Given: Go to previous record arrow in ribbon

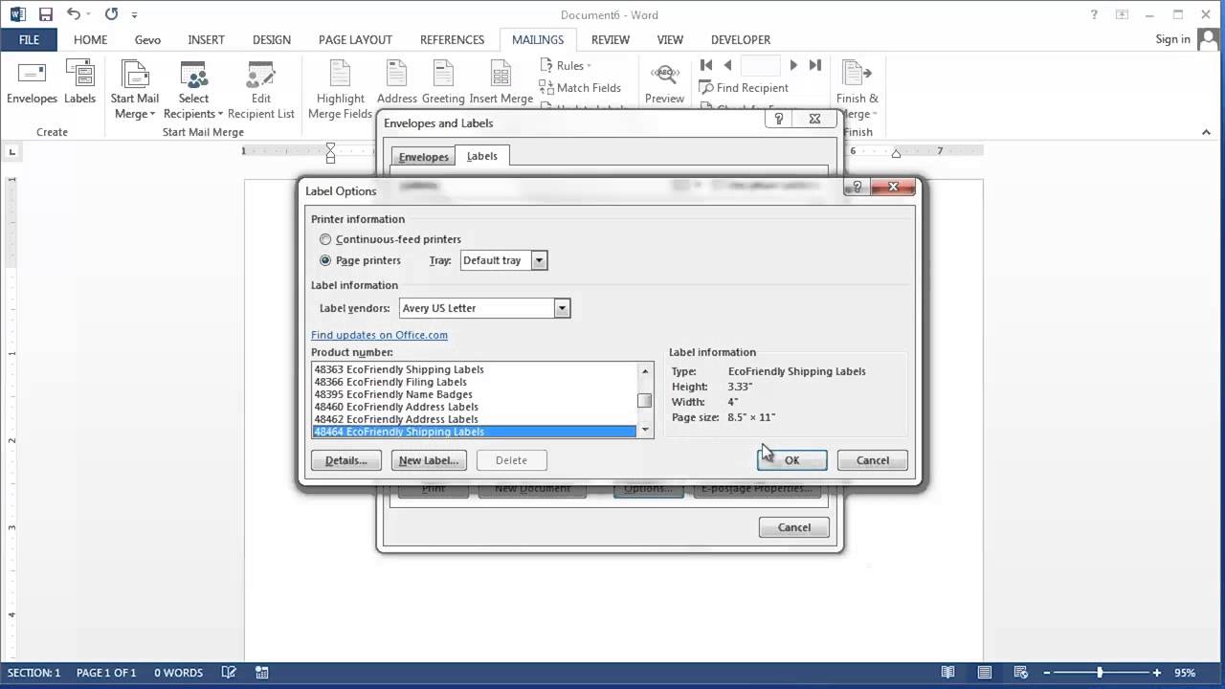Looking at the screenshot, I should coord(727,65).
